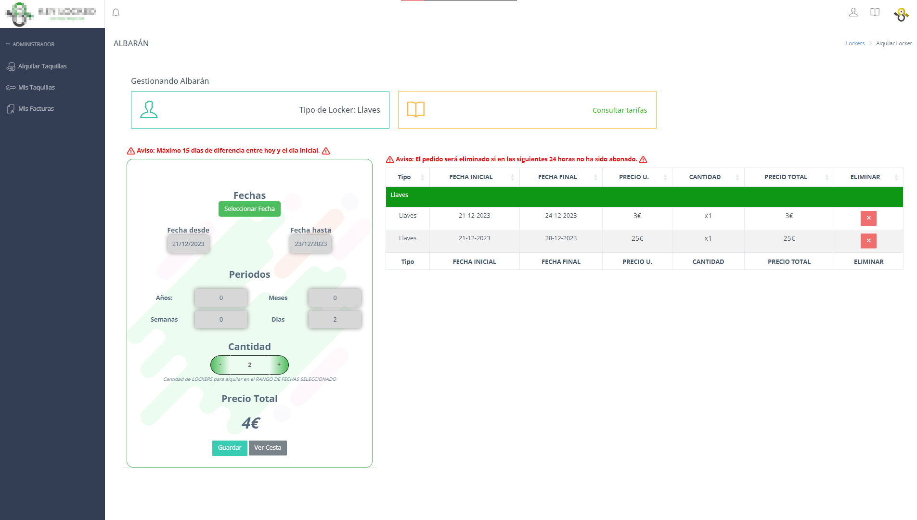Open Mis Taquillas sidebar item
The height and width of the screenshot is (520, 917).
(37, 88)
